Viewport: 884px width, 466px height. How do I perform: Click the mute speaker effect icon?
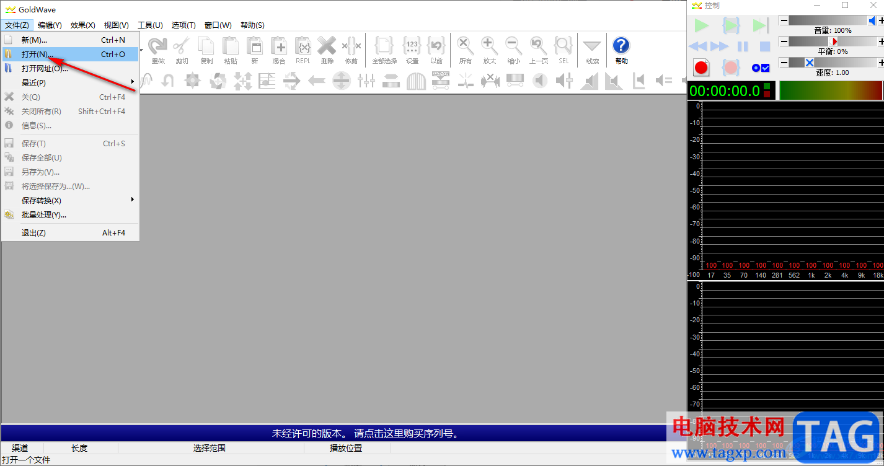(x=540, y=81)
